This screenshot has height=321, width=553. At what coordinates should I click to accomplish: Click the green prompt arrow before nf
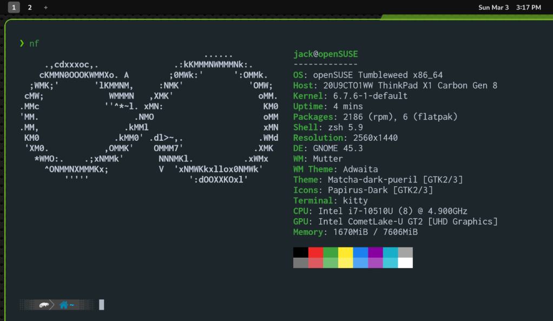coord(22,43)
